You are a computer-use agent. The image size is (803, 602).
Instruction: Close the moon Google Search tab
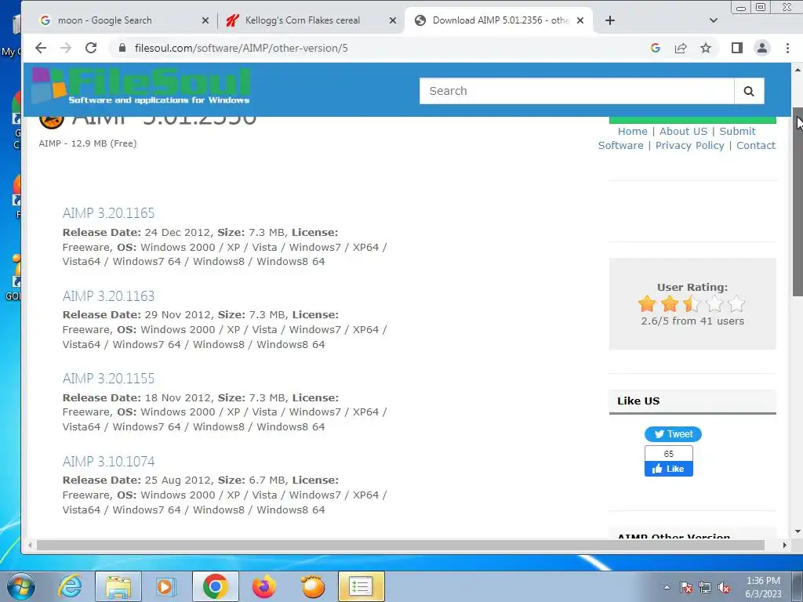[x=205, y=20]
